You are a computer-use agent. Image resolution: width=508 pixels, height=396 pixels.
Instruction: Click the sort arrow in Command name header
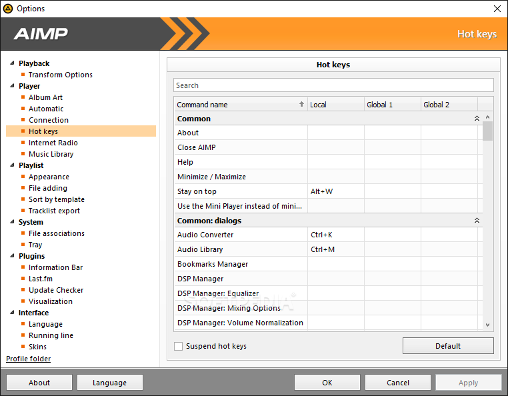click(x=301, y=104)
